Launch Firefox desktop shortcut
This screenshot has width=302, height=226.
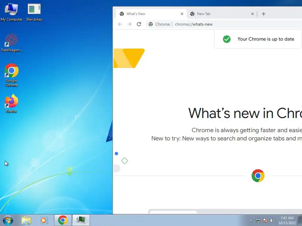point(12,103)
